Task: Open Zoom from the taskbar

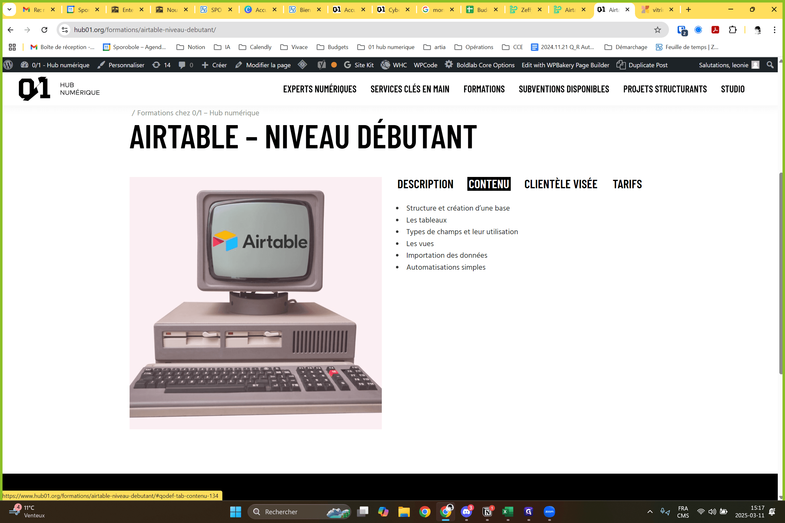Action: click(549, 511)
